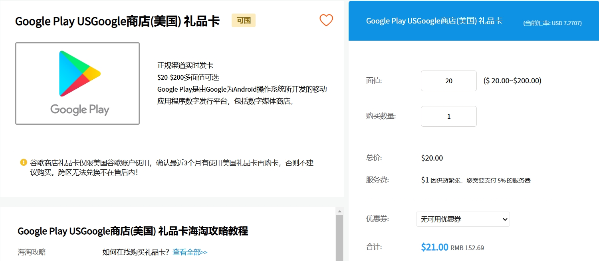Click the RMB 152.69 converted price
The width and height of the screenshot is (599, 261).
467,248
